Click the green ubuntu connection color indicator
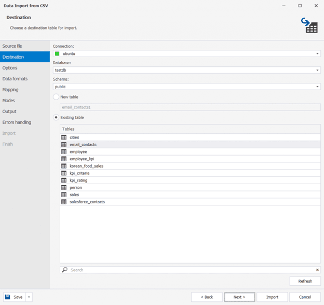The width and height of the screenshot is (324, 305). coord(57,54)
